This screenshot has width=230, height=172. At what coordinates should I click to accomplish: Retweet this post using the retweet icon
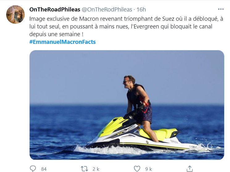pos(84,169)
